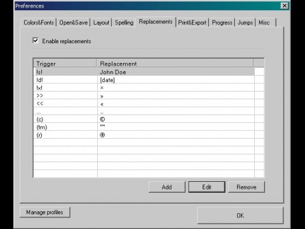Image resolution: width=305 pixels, height=229 pixels.
Task: Open the Print&Export tab
Action: click(x=192, y=22)
